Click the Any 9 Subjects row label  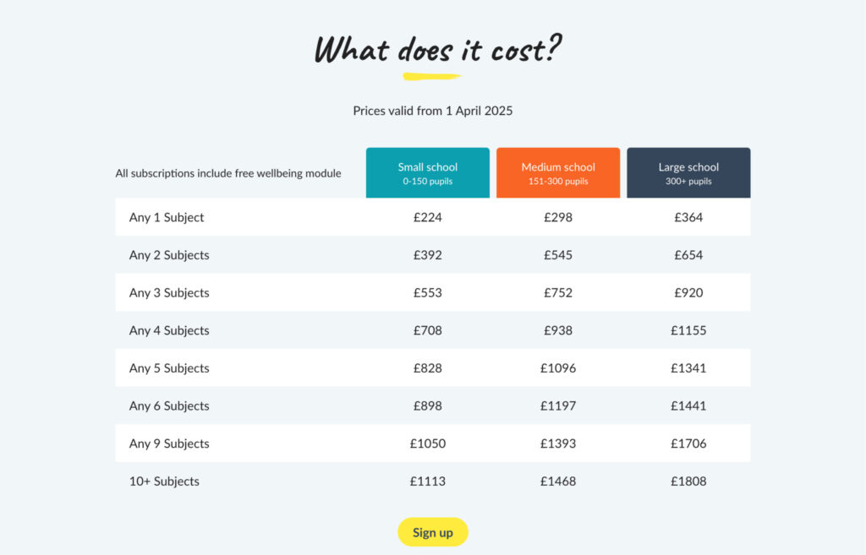coord(169,443)
